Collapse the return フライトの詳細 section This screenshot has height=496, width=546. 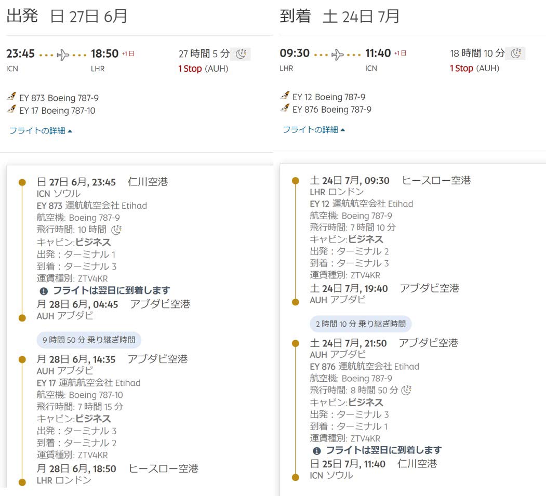314,130
